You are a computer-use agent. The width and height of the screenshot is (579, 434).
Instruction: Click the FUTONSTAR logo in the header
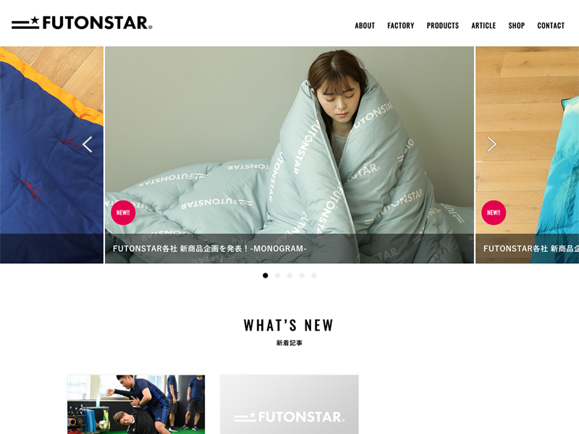coord(82,23)
